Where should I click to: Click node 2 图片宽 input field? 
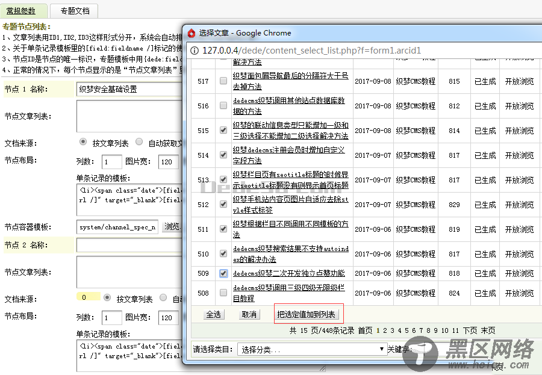(x=169, y=318)
